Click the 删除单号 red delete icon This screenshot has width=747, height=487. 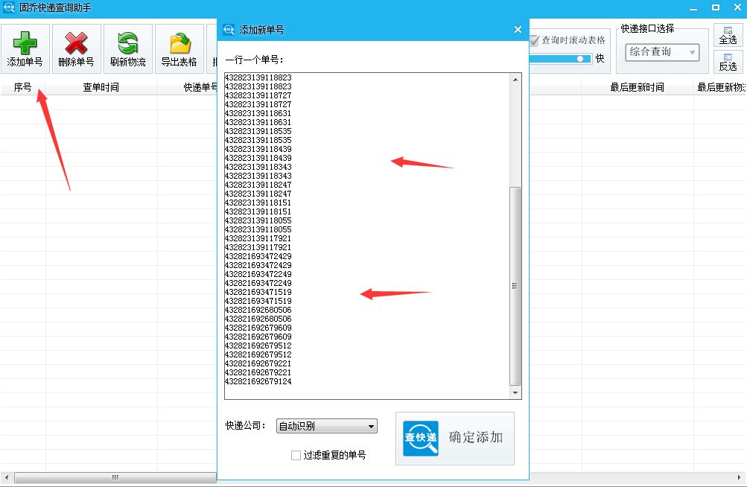pyautogui.click(x=75, y=43)
